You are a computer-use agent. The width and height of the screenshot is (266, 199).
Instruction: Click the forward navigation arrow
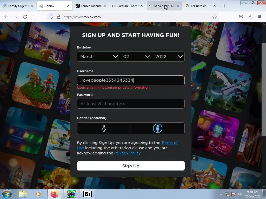[16, 17]
